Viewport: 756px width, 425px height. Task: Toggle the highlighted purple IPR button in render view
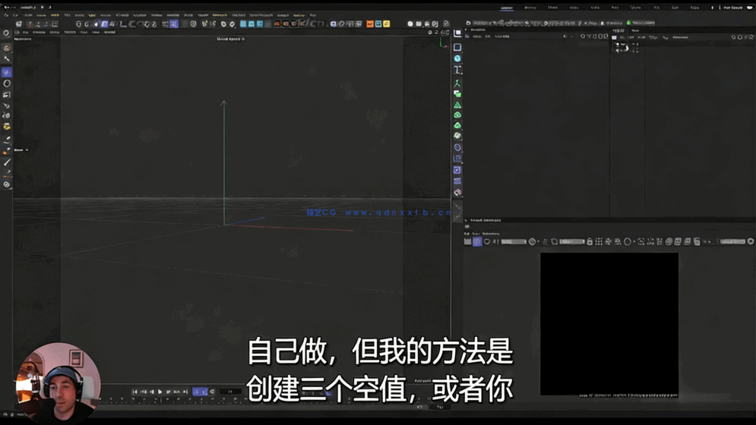pyautogui.click(x=477, y=241)
